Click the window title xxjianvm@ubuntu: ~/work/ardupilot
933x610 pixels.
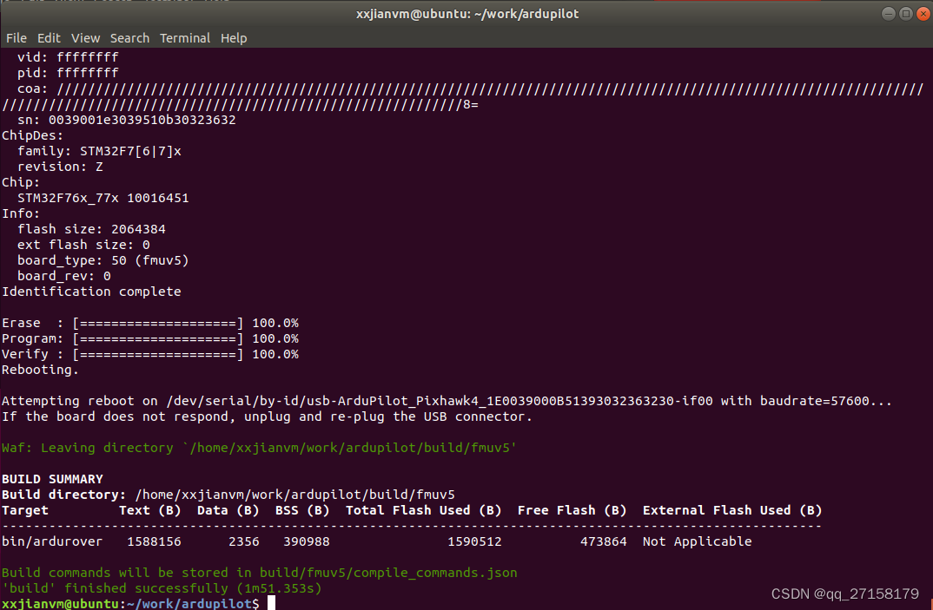click(467, 14)
